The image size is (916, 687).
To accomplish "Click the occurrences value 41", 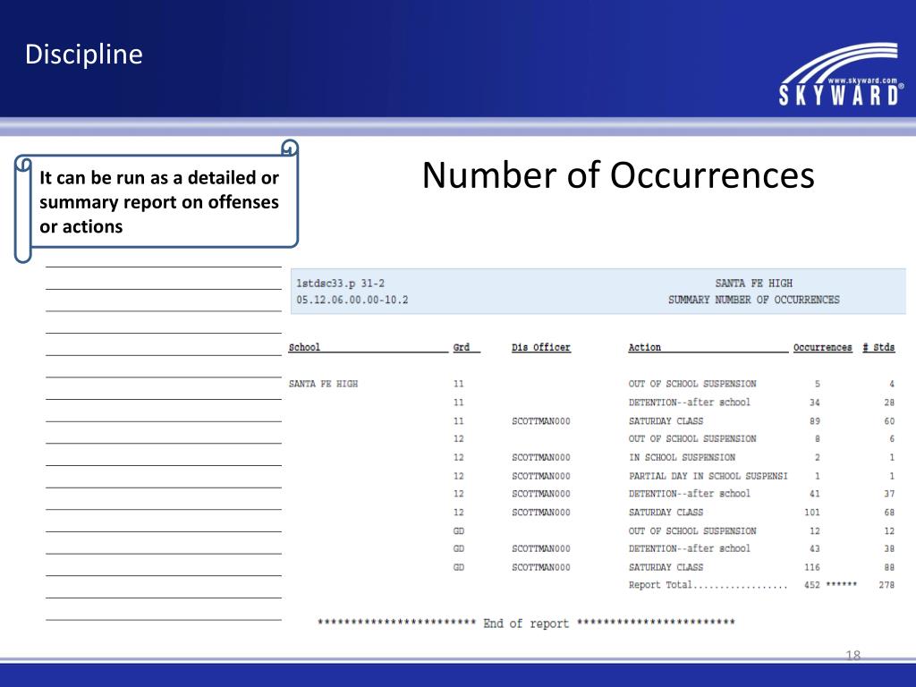I will click(815, 494).
